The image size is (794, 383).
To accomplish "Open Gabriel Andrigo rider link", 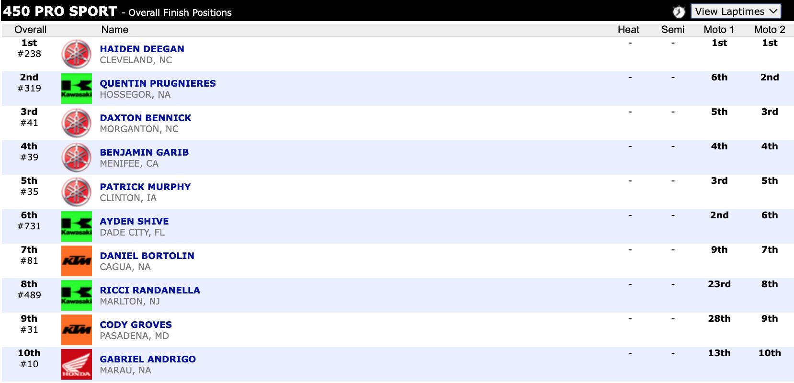I will pyautogui.click(x=147, y=359).
